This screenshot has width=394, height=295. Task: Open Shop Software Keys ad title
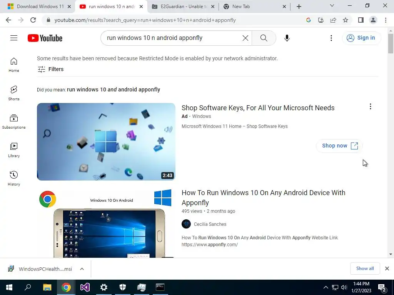[258, 108]
